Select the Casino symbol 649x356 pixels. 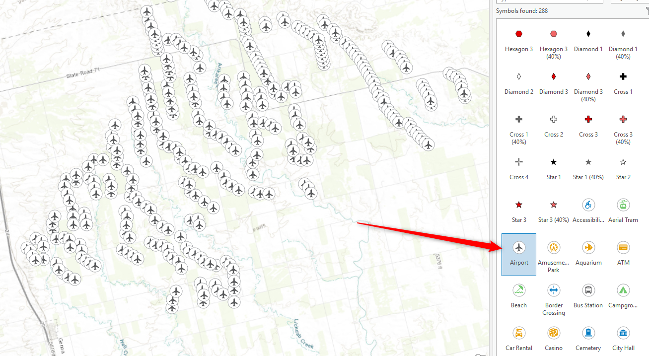tap(554, 340)
